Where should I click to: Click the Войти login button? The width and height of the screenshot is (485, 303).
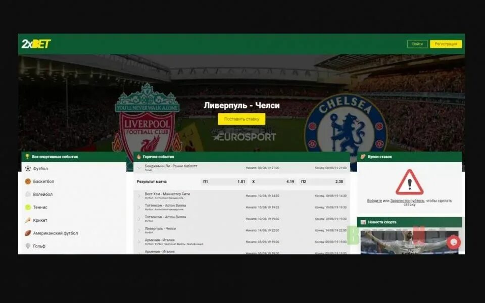point(417,44)
